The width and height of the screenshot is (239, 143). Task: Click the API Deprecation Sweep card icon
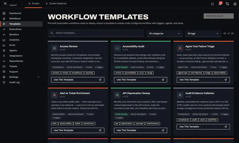(117, 95)
